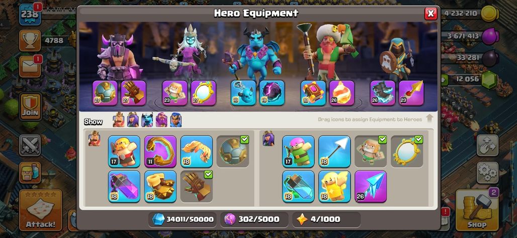Choose the Giant Arrow equipment icon

coord(334,152)
